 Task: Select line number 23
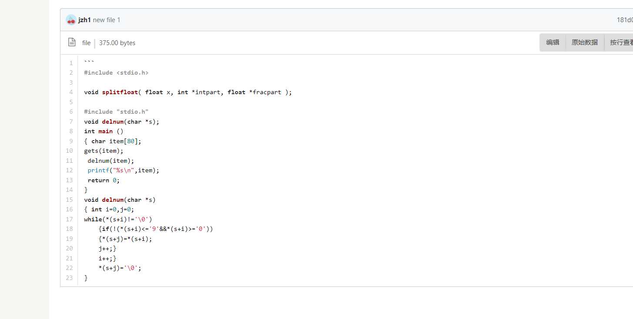tap(70, 278)
